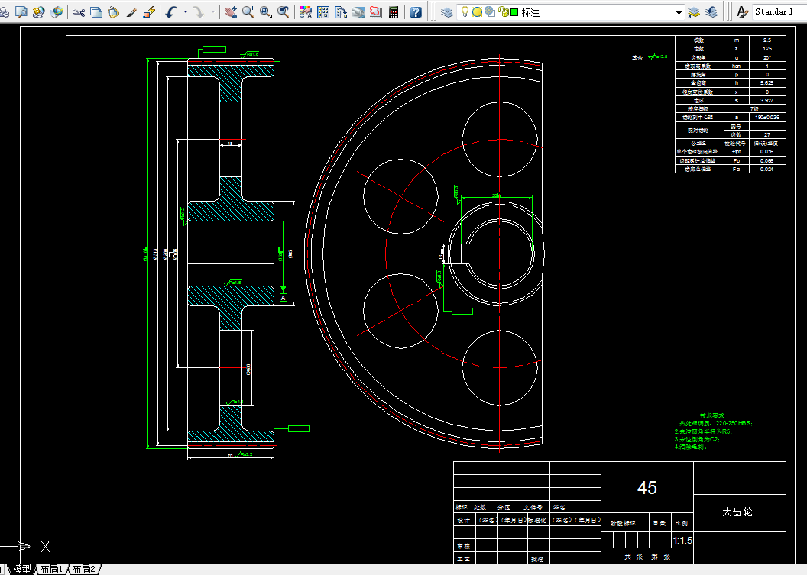Open the Standard text style dropdown
This screenshot has height=575, width=807.
(x=778, y=11)
